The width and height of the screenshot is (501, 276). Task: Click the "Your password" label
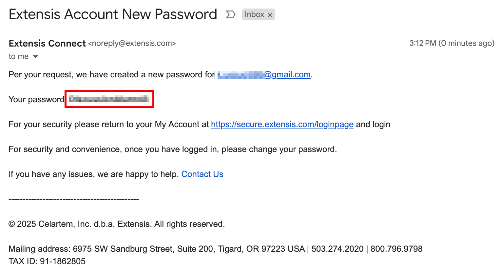point(36,100)
